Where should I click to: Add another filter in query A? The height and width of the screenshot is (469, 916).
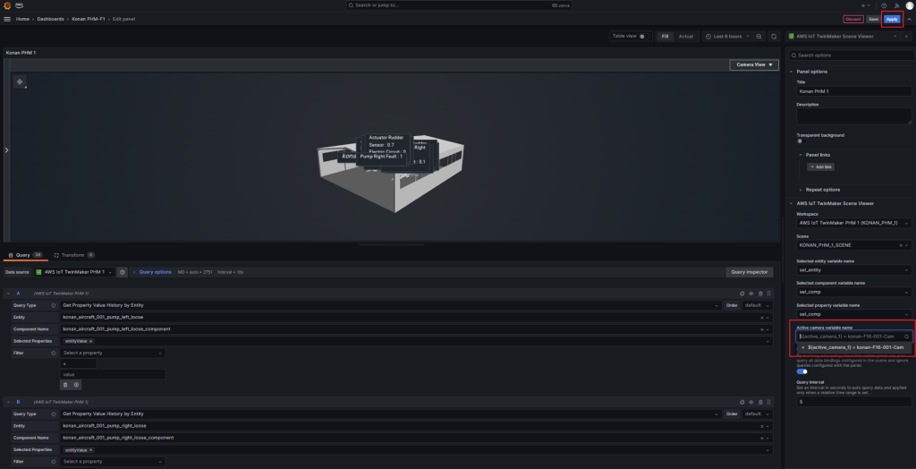tap(77, 385)
